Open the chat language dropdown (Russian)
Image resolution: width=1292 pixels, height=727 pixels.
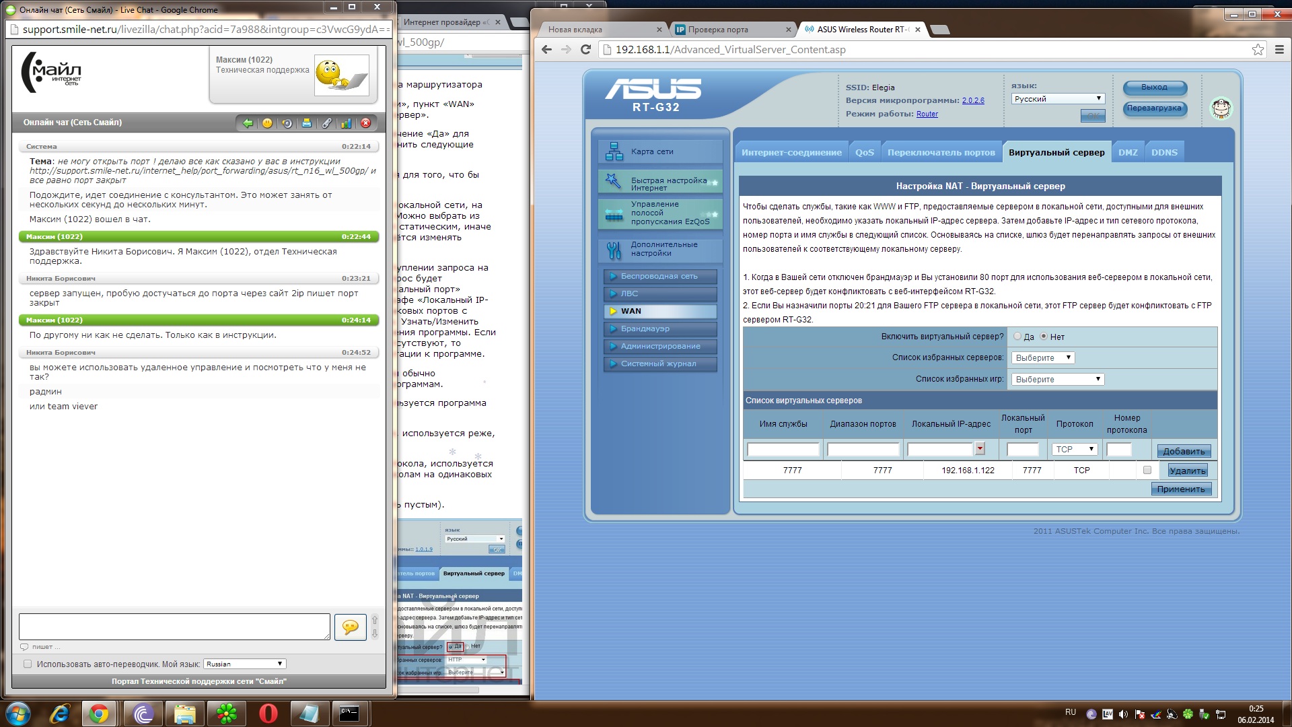[x=245, y=664]
